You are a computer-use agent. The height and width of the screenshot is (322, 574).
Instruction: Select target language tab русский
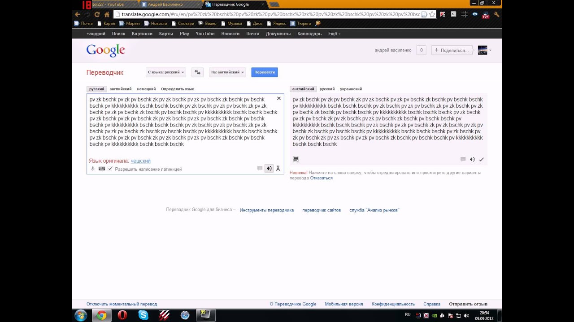[x=327, y=89]
